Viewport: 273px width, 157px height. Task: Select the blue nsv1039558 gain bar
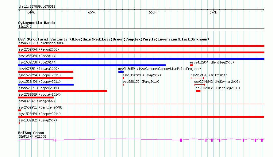[x=92, y=65]
